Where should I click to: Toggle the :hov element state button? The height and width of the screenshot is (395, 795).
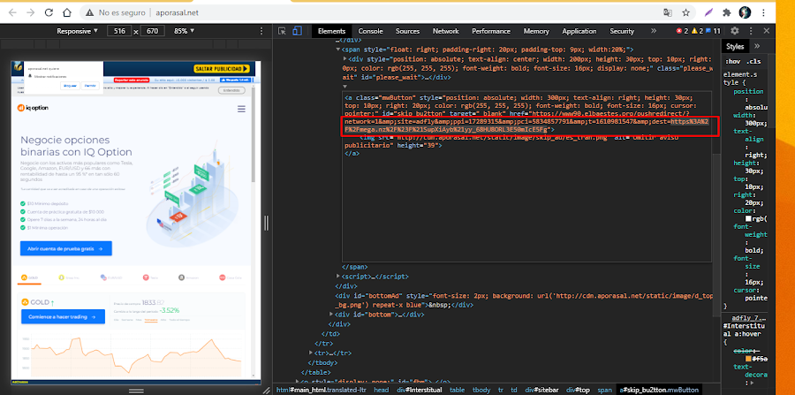tap(732, 61)
